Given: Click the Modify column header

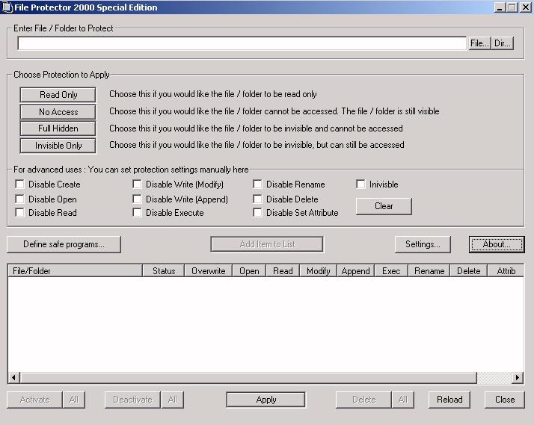Looking at the screenshot, I should (318, 271).
